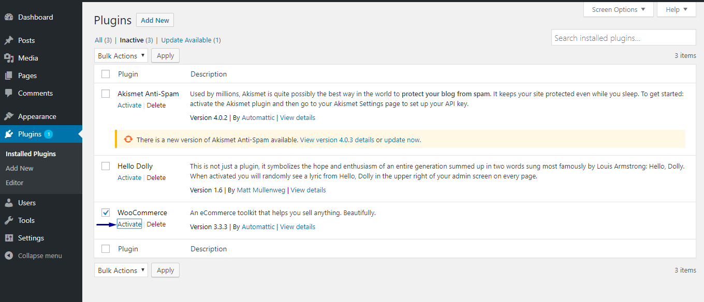
Task: Activate the WooCommerce plugin
Action: coord(129,224)
